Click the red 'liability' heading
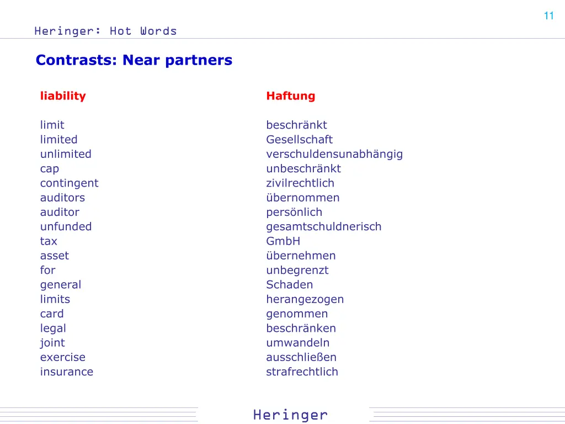 coord(63,96)
